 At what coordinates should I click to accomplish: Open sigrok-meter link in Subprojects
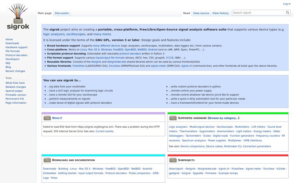tap(253, 169)
